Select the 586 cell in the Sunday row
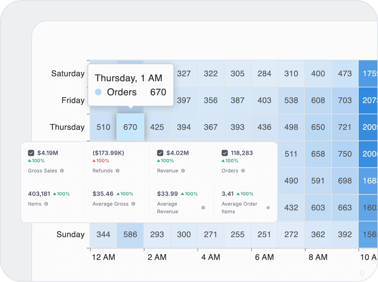Screen dimensions: 378x282 tap(130, 235)
